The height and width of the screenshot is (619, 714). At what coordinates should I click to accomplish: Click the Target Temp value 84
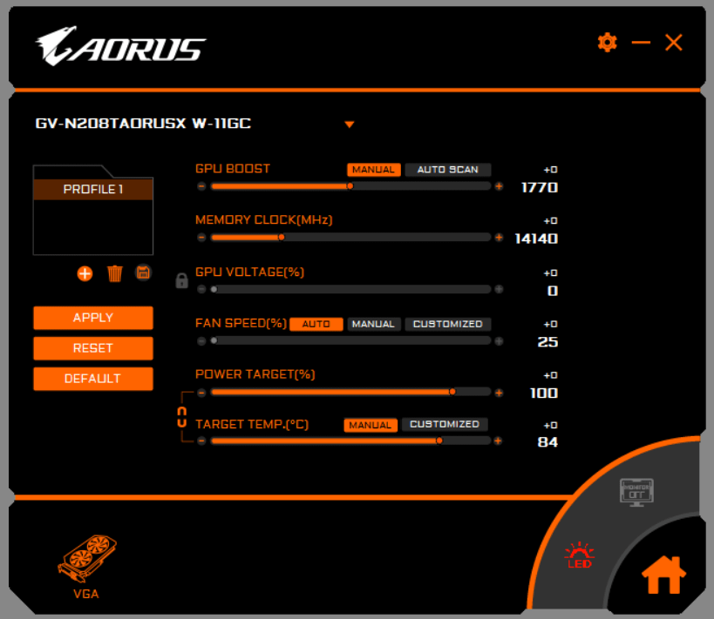[x=547, y=442]
